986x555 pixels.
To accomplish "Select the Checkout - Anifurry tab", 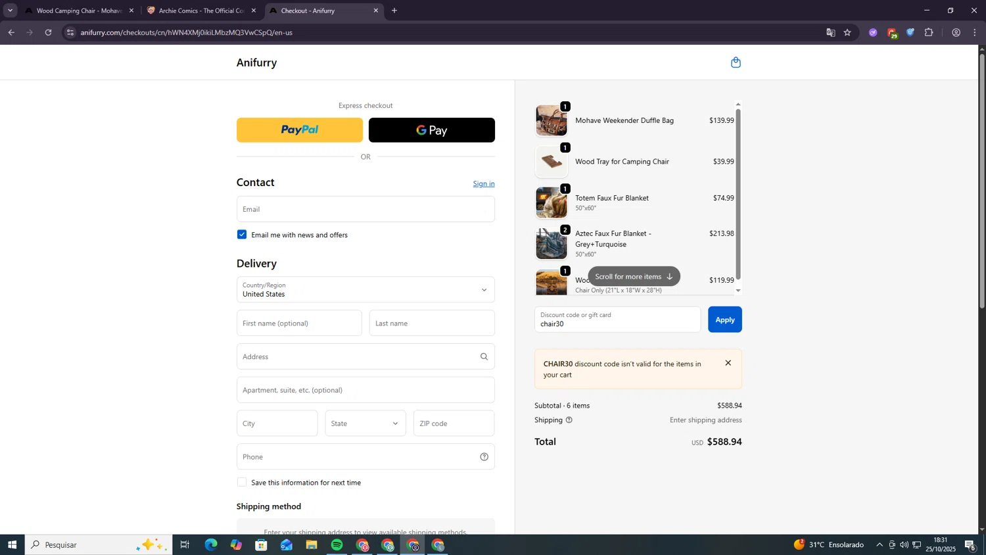I will (x=323, y=11).
